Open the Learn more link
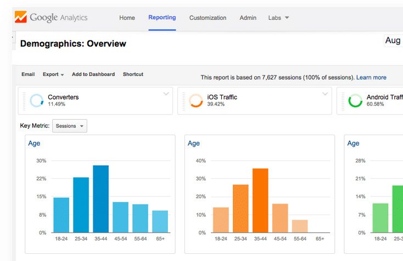This screenshot has width=403, height=261. pos(371,77)
